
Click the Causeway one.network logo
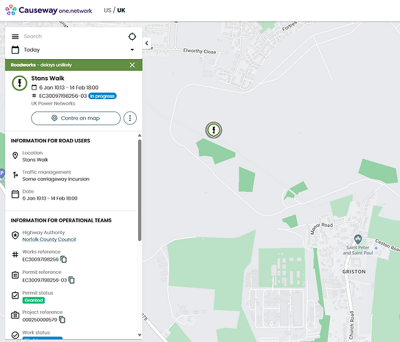click(49, 10)
